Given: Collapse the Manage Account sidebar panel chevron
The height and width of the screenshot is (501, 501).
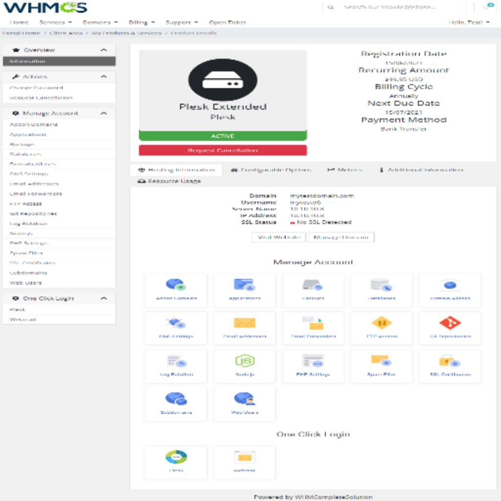Looking at the screenshot, I should 103,113.
